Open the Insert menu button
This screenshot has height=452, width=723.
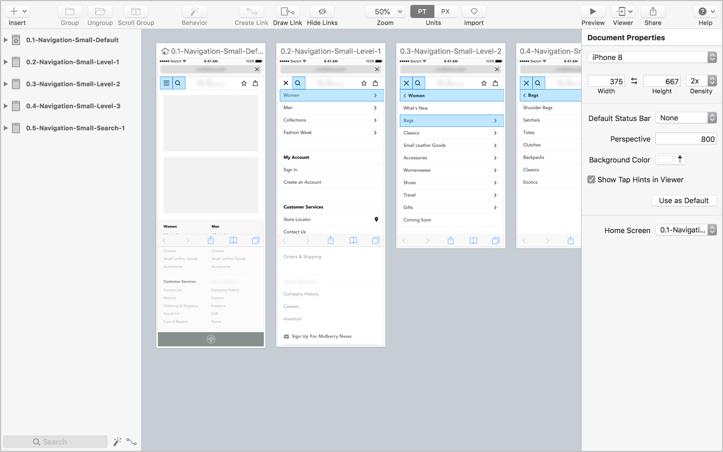click(17, 11)
